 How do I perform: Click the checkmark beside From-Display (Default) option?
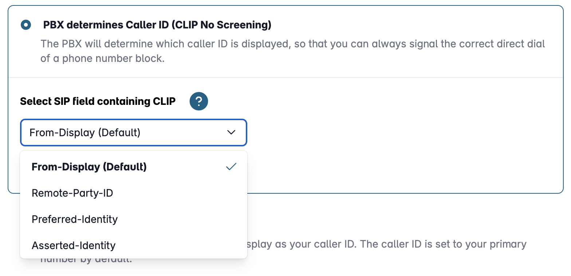[x=231, y=167]
